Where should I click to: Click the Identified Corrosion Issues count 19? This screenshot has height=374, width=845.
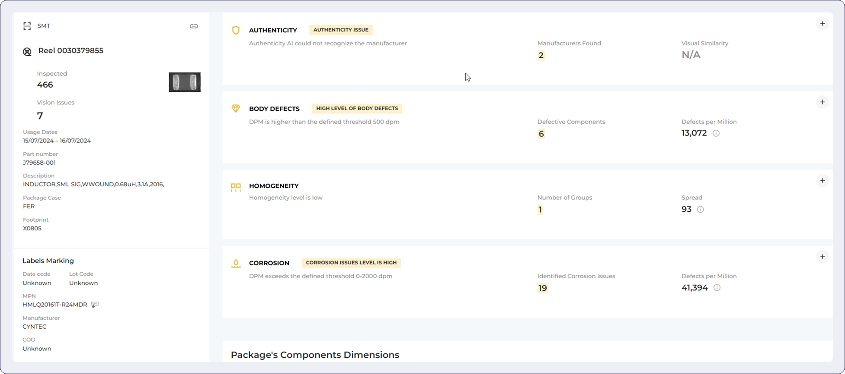tap(543, 288)
